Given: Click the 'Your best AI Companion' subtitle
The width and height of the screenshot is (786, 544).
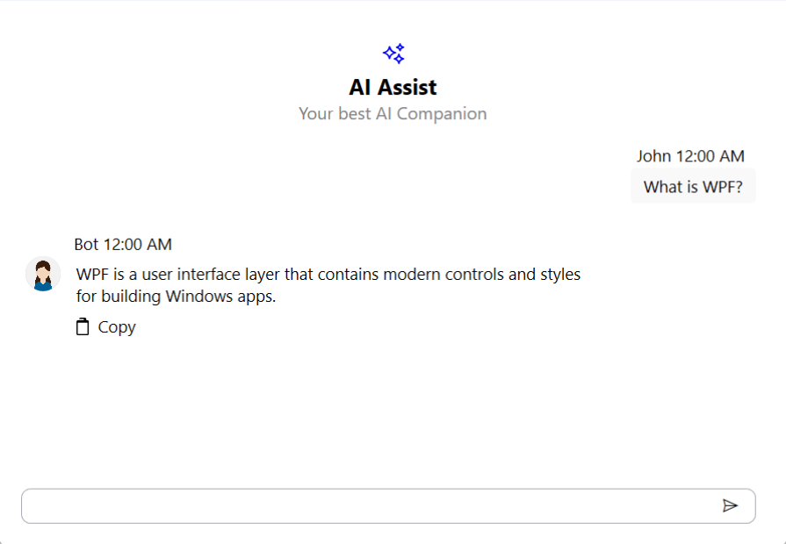Looking at the screenshot, I should pos(393,113).
